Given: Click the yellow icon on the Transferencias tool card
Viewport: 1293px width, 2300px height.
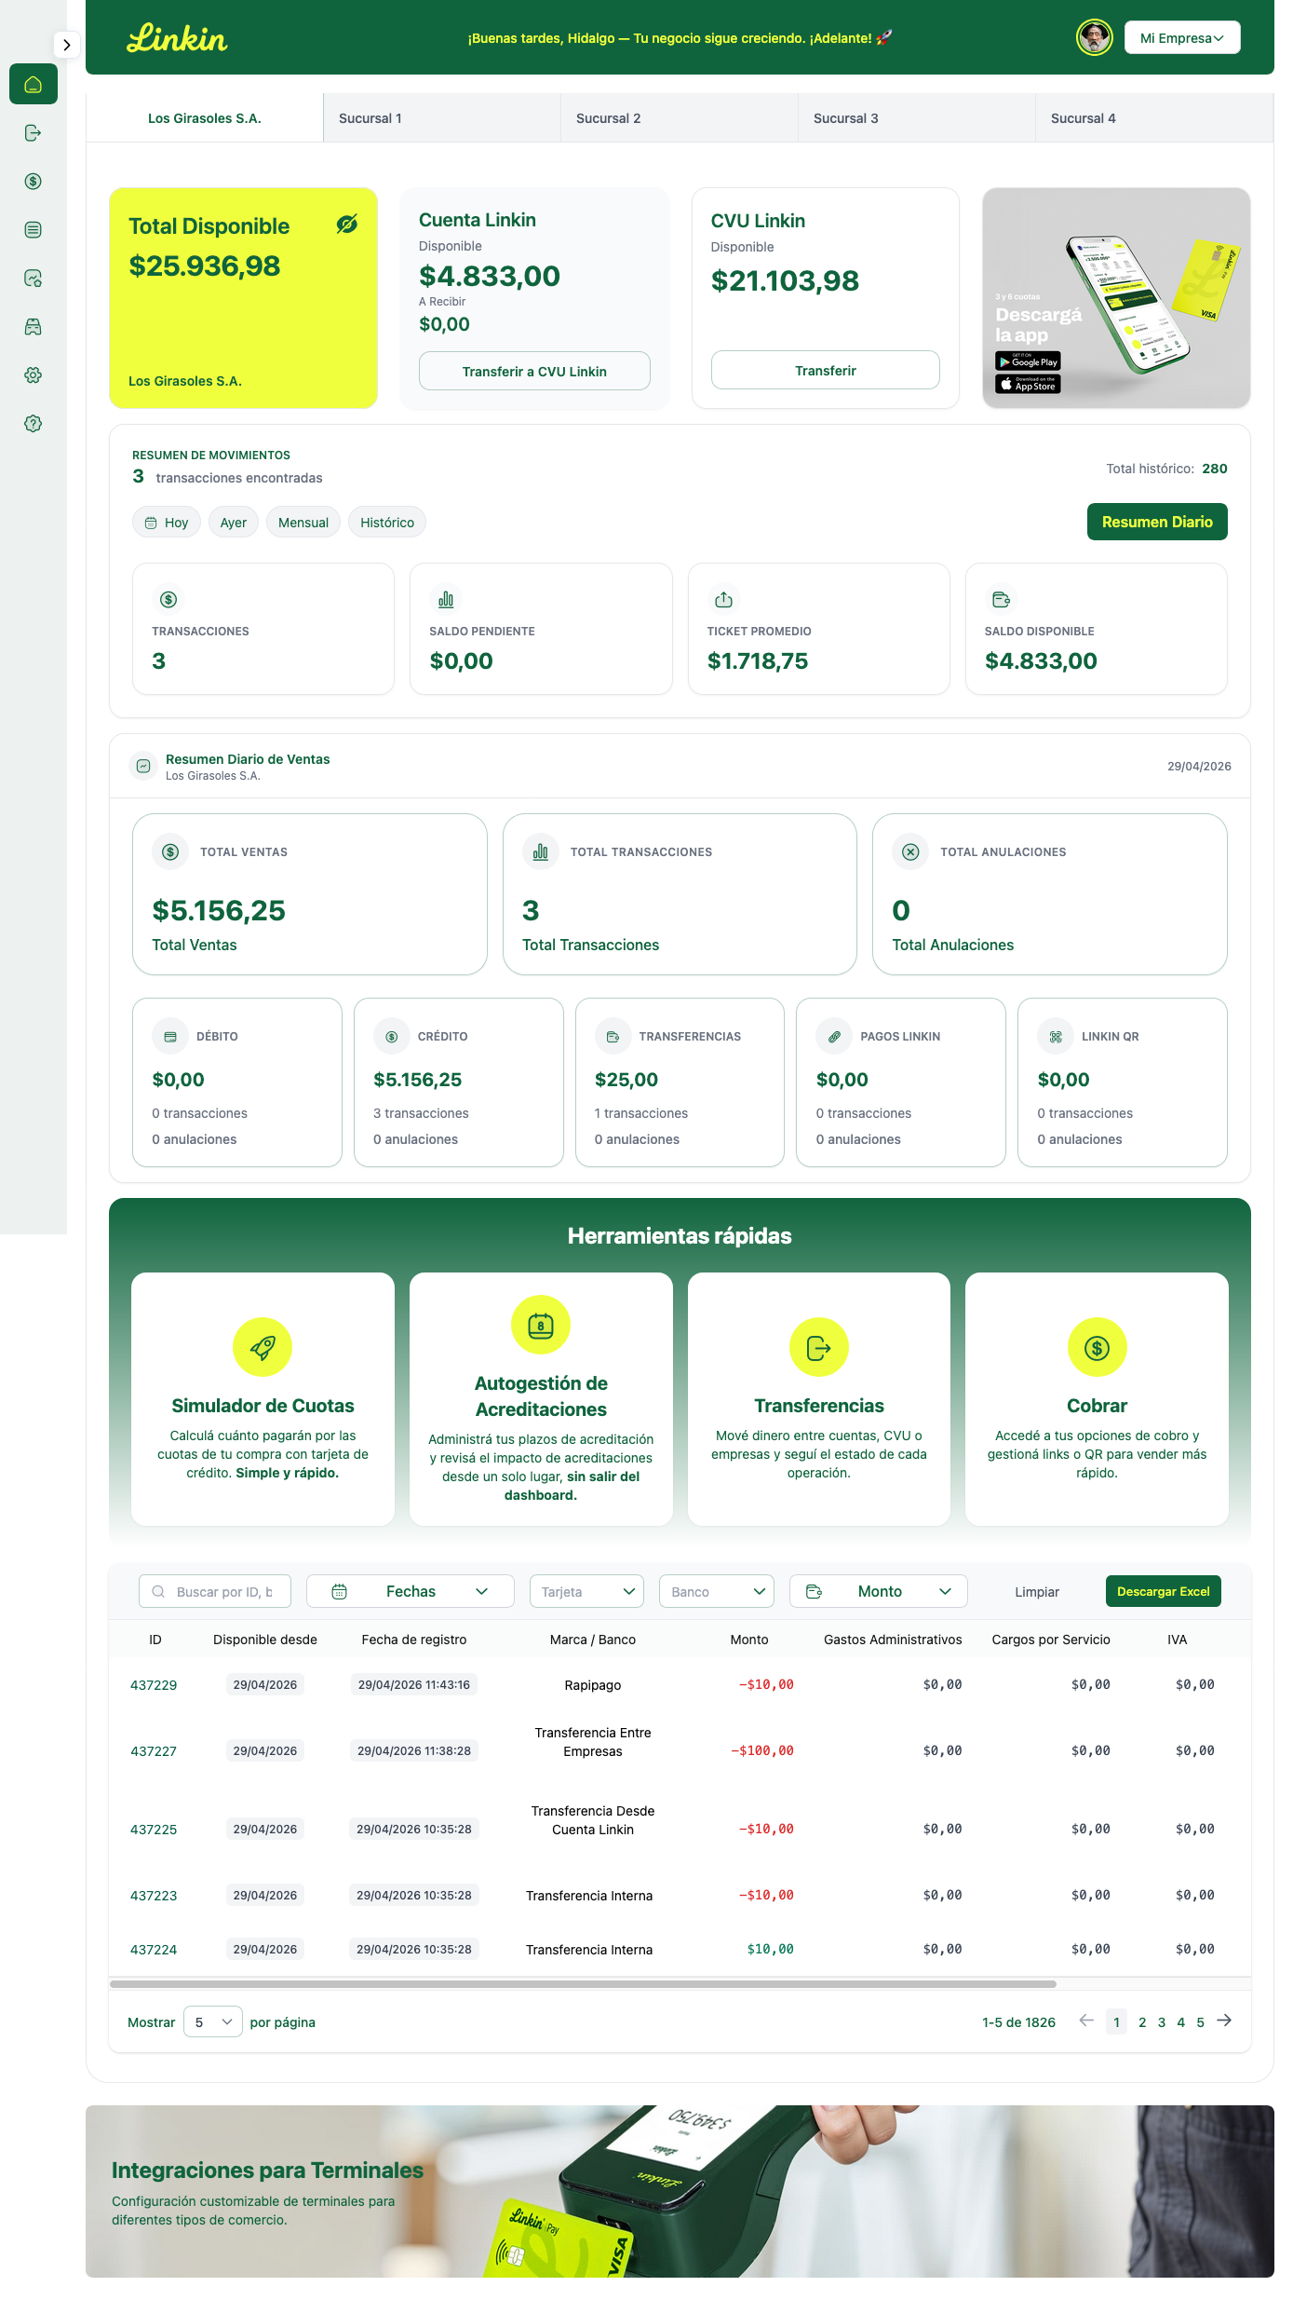Looking at the screenshot, I should click(x=819, y=1347).
